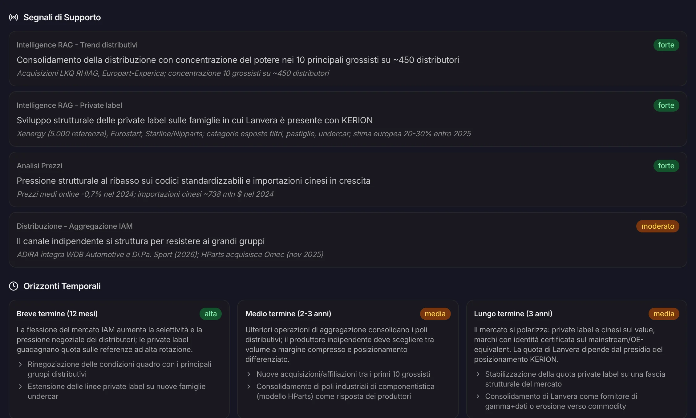Click the 'Analisi Prezzi' source label

39,166
